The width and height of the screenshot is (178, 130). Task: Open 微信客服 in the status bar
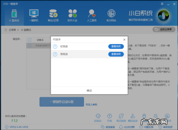point(108,127)
